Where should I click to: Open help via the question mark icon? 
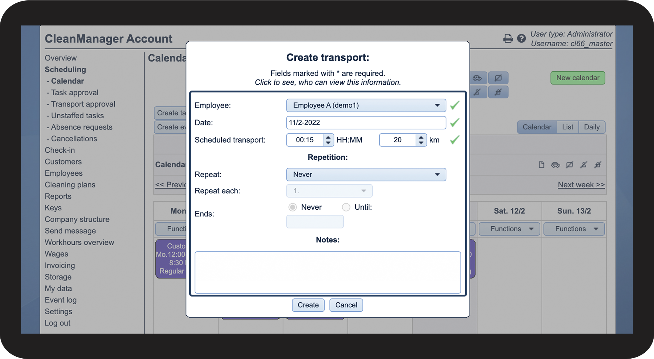coord(521,38)
